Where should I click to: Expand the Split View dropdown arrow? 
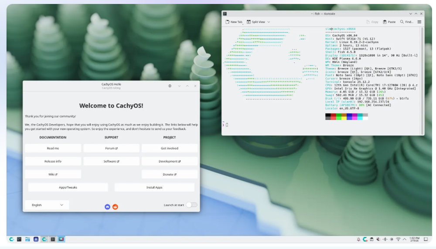(269, 22)
